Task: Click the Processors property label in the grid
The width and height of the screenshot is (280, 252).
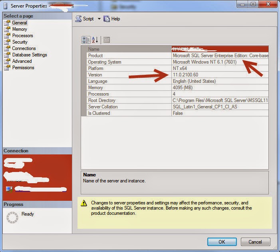Action: click(x=98, y=94)
